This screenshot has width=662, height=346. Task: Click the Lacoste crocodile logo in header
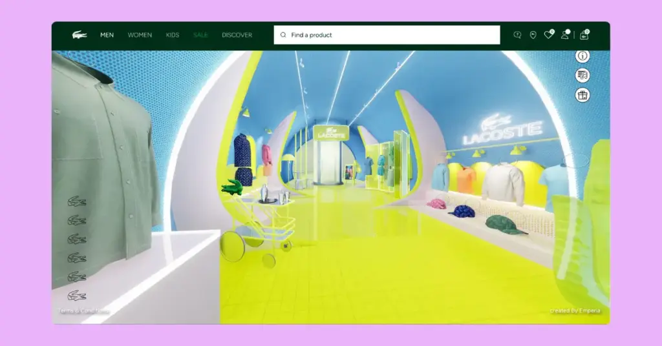[x=80, y=35]
